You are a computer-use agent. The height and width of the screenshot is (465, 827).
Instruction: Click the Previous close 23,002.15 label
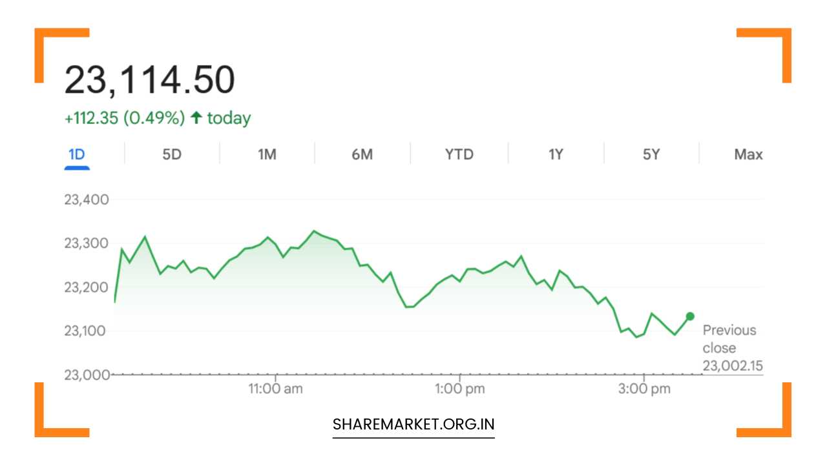[x=729, y=347]
